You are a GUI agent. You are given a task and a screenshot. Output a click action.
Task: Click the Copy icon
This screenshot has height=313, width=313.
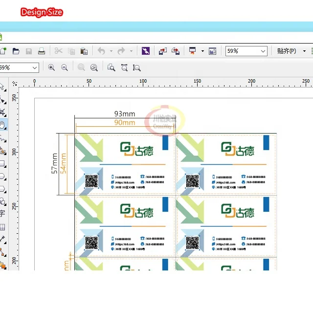71,51
